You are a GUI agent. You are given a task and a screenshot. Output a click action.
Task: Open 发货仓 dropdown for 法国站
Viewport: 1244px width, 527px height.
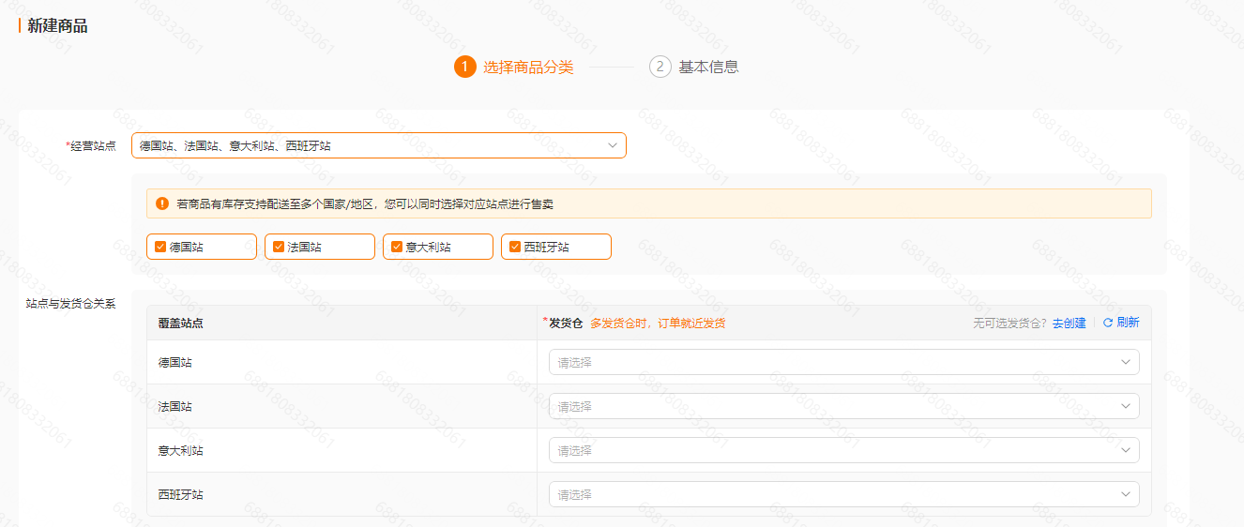tap(842, 406)
